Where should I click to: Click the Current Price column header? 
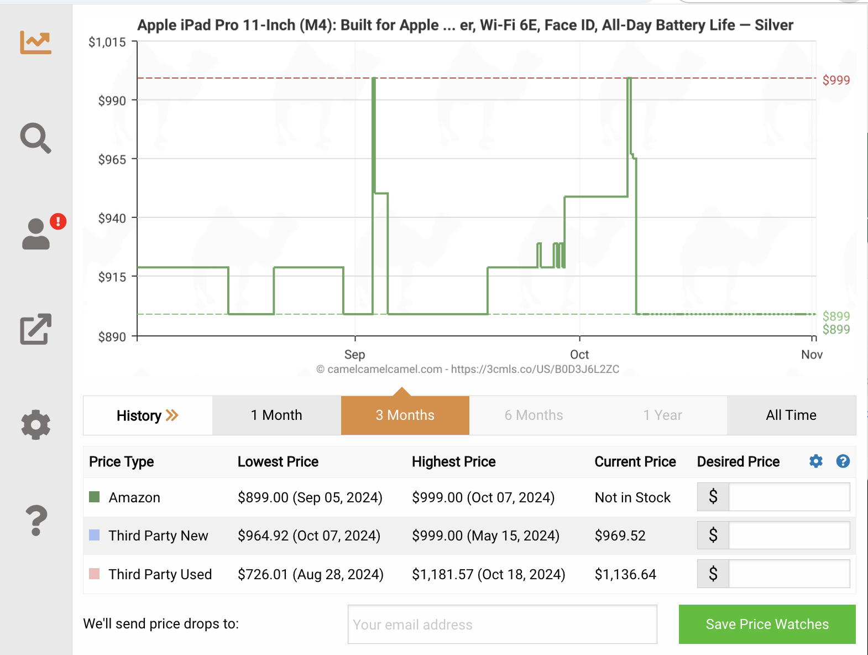click(x=635, y=462)
